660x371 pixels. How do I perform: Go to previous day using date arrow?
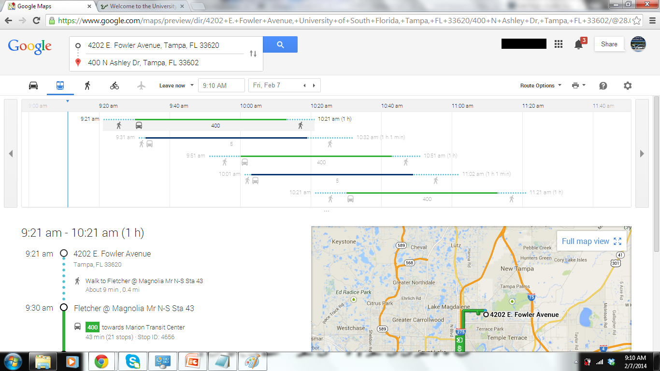[304, 86]
